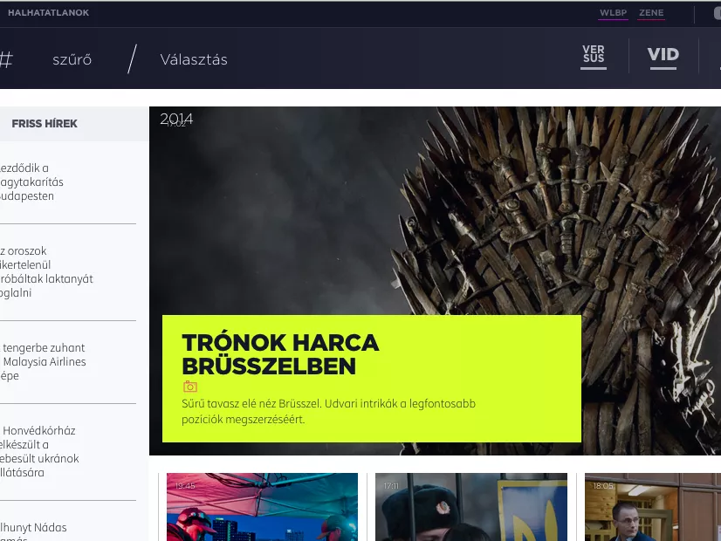Open the ZENE section link

tap(651, 13)
